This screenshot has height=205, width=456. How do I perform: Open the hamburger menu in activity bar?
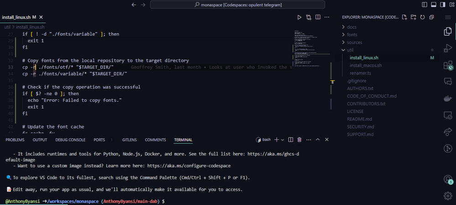point(448,17)
